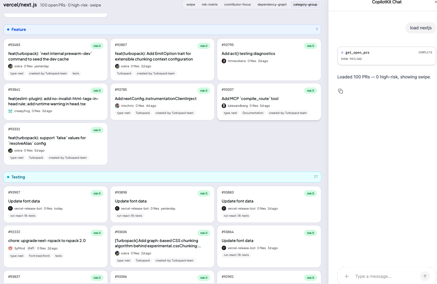437x284 pixels.
Task: Click PR number #93841
Action: click(14, 90)
